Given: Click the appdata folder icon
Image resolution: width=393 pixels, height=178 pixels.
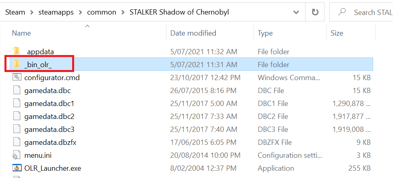Looking at the screenshot, I should [x=17, y=51].
